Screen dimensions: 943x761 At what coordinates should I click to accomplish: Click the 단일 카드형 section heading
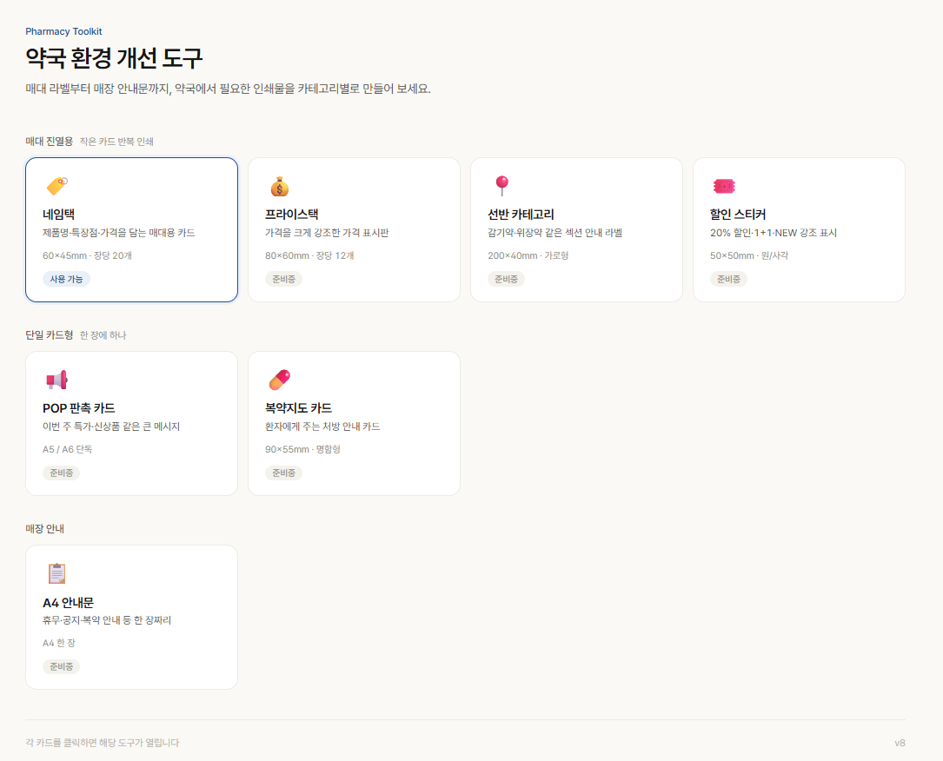(x=50, y=334)
